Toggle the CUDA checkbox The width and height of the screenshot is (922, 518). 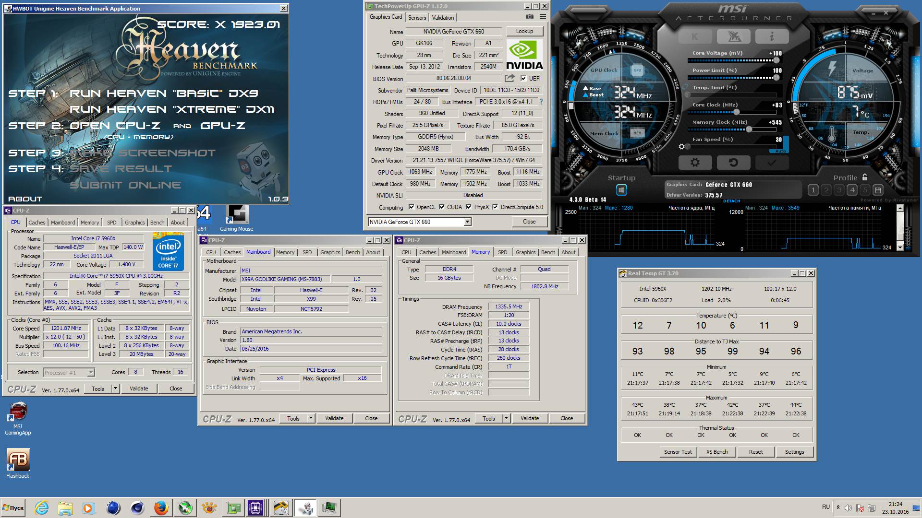point(442,207)
